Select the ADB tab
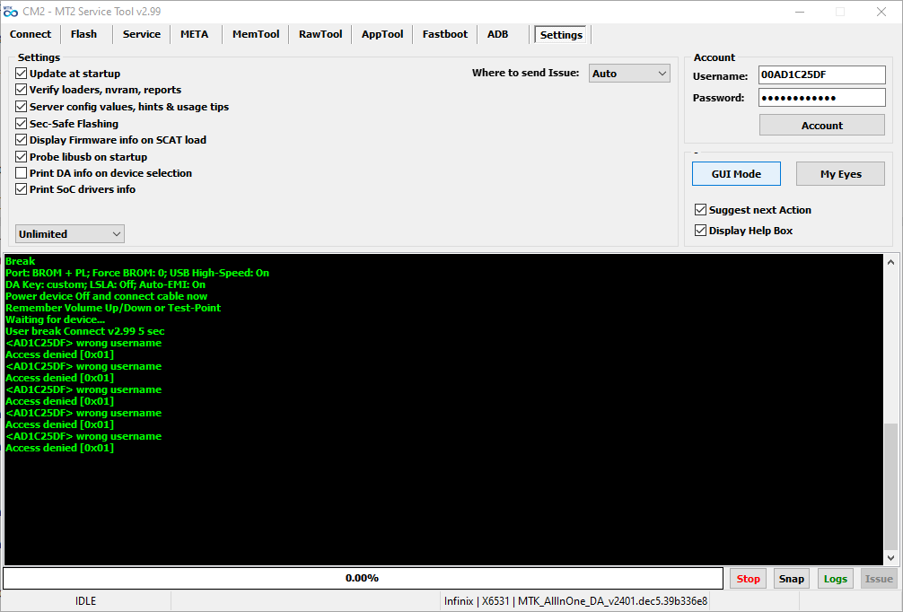Screen dimensions: 903x612 (497, 34)
